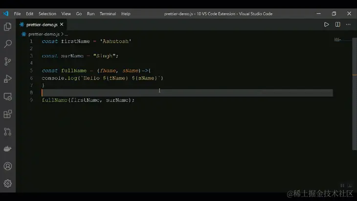Minimize the VS Code window

click(318, 14)
